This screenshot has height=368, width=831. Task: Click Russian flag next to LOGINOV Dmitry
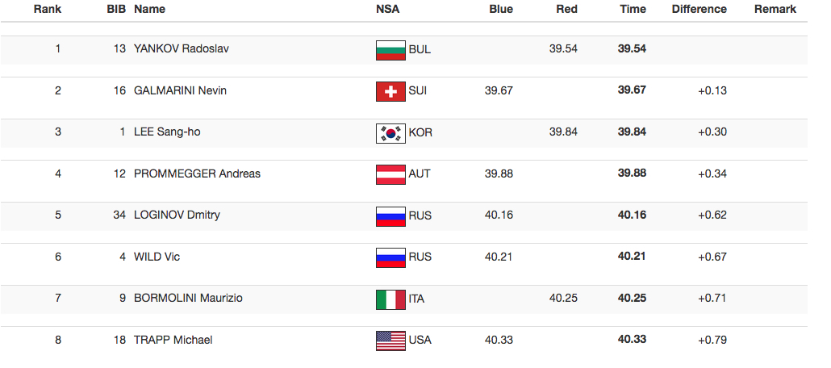(x=390, y=216)
